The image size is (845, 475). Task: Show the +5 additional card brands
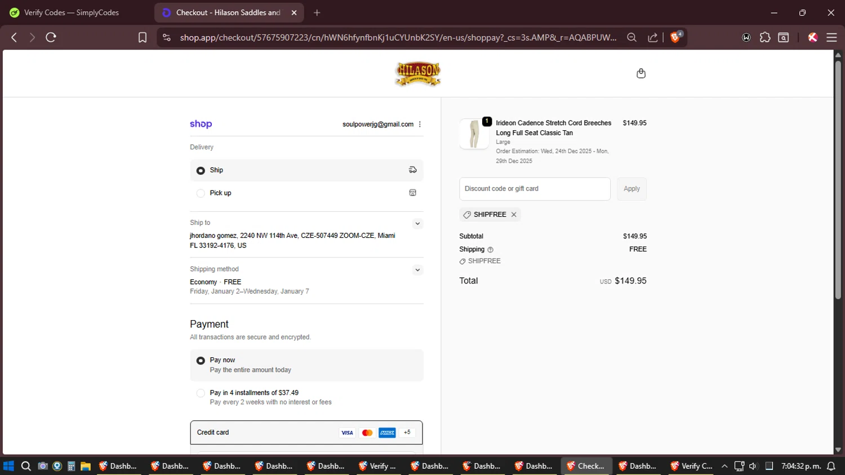tap(407, 433)
